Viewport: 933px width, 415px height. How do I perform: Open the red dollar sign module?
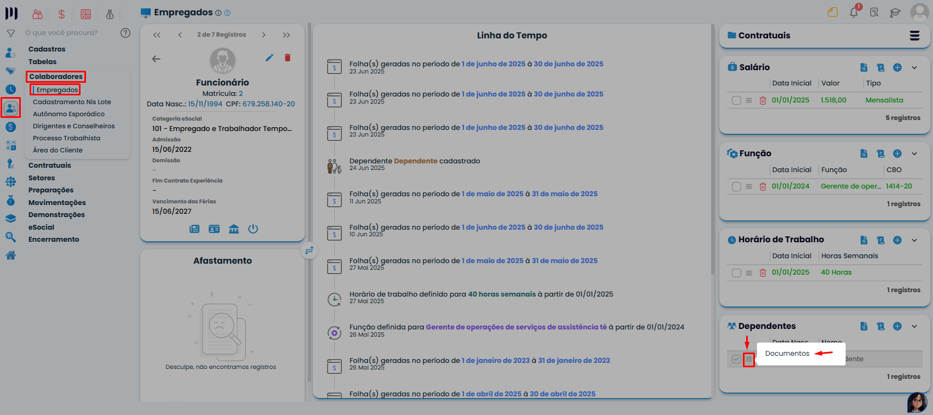click(61, 14)
